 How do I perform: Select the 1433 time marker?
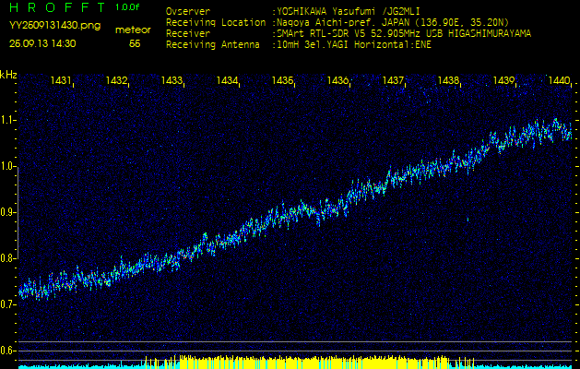[x=172, y=81]
